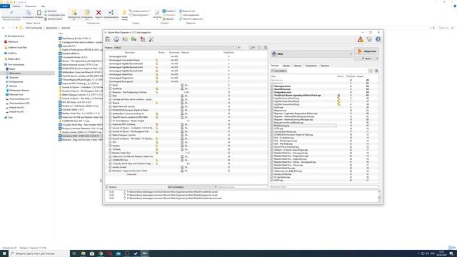The height and width of the screenshot is (257, 457).
Task: Open the Executables gears icon
Action: pos(134,39)
